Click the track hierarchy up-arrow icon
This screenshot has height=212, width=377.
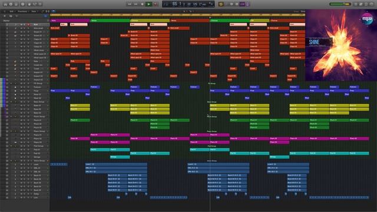coord(5,11)
